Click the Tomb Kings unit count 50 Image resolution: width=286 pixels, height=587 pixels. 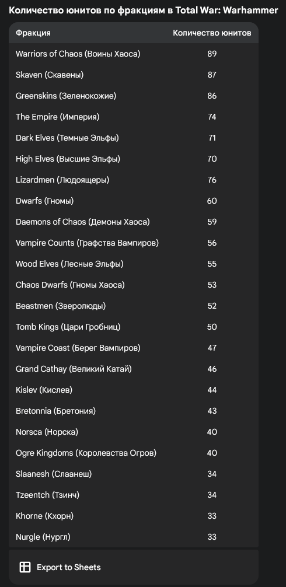click(x=212, y=327)
